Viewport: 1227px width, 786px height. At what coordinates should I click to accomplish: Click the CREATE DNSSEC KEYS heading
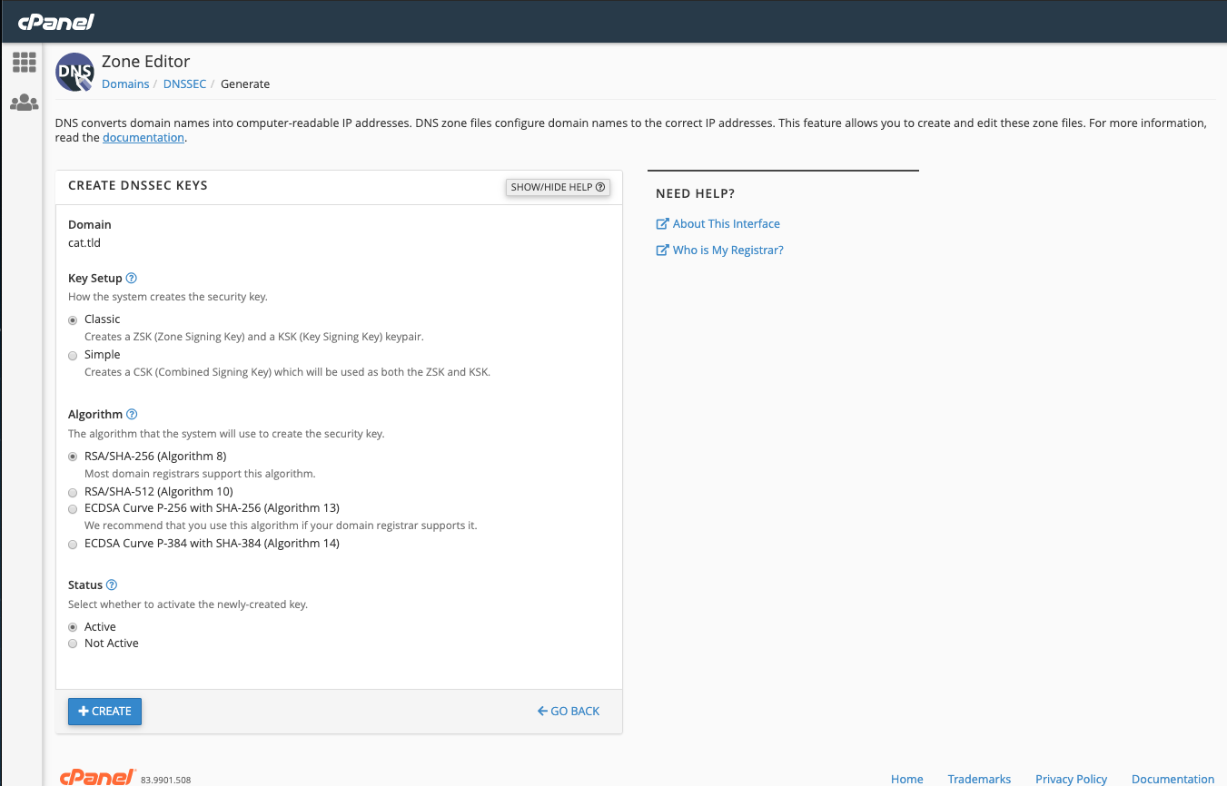point(138,185)
